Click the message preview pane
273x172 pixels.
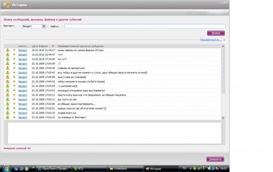[x=114, y=133]
